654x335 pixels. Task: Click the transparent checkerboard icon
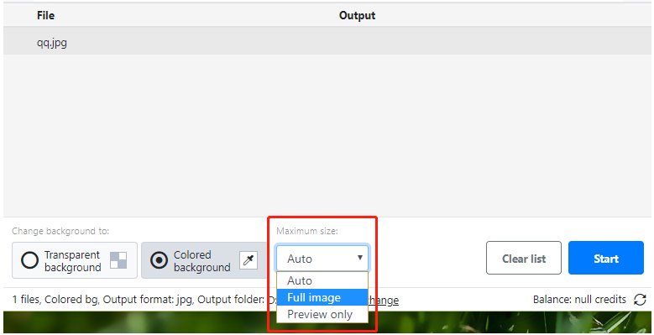point(118,260)
